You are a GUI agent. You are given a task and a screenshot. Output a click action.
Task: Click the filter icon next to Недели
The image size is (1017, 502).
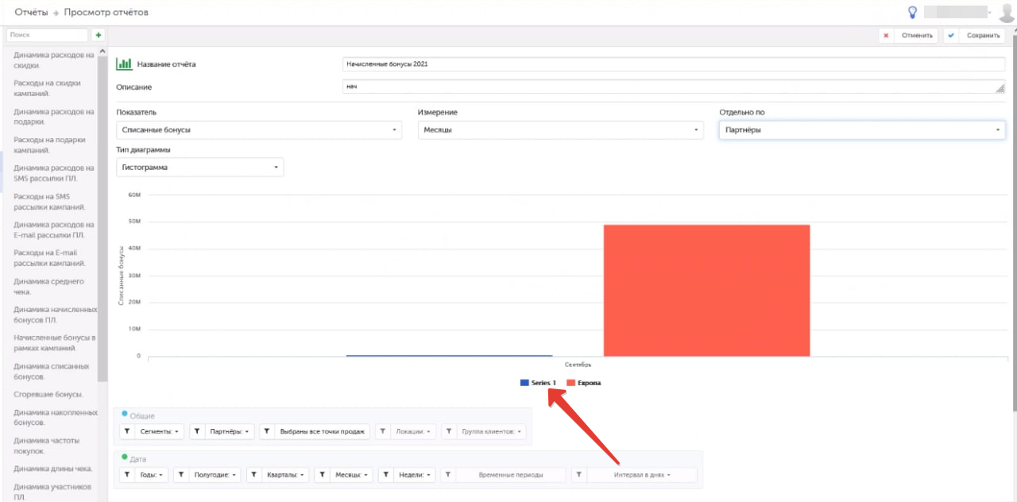[x=385, y=474]
